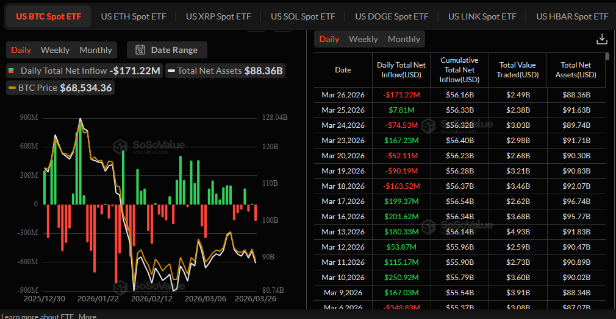
Task: Switch to the US XRP Spot ETF tab
Action: pyautogui.click(x=218, y=16)
